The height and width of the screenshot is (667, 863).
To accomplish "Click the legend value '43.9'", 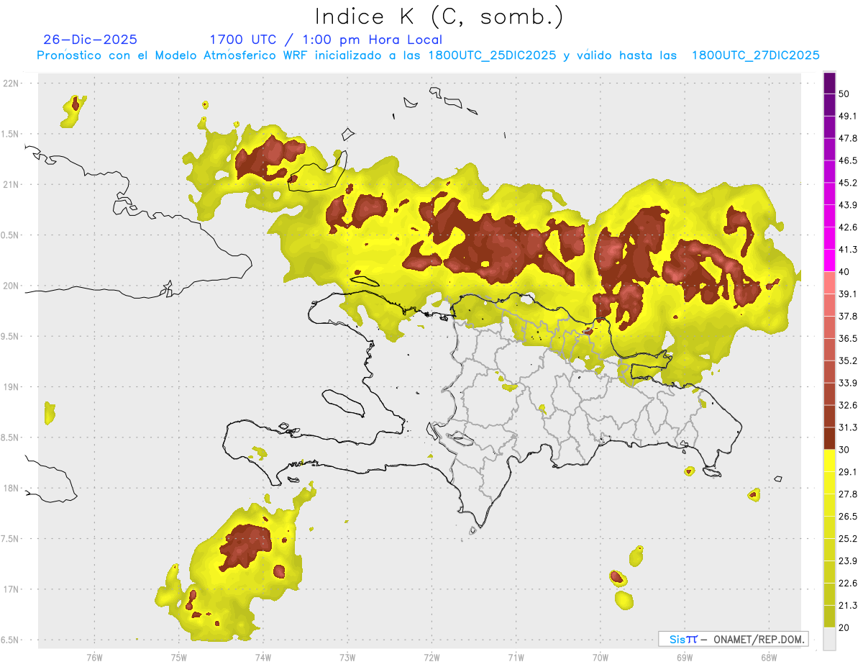I will pyautogui.click(x=847, y=205).
